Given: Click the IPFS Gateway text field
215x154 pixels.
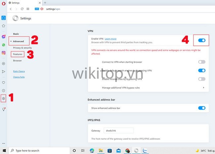Looking at the screenshot, I should pyautogui.click(x=118, y=131).
